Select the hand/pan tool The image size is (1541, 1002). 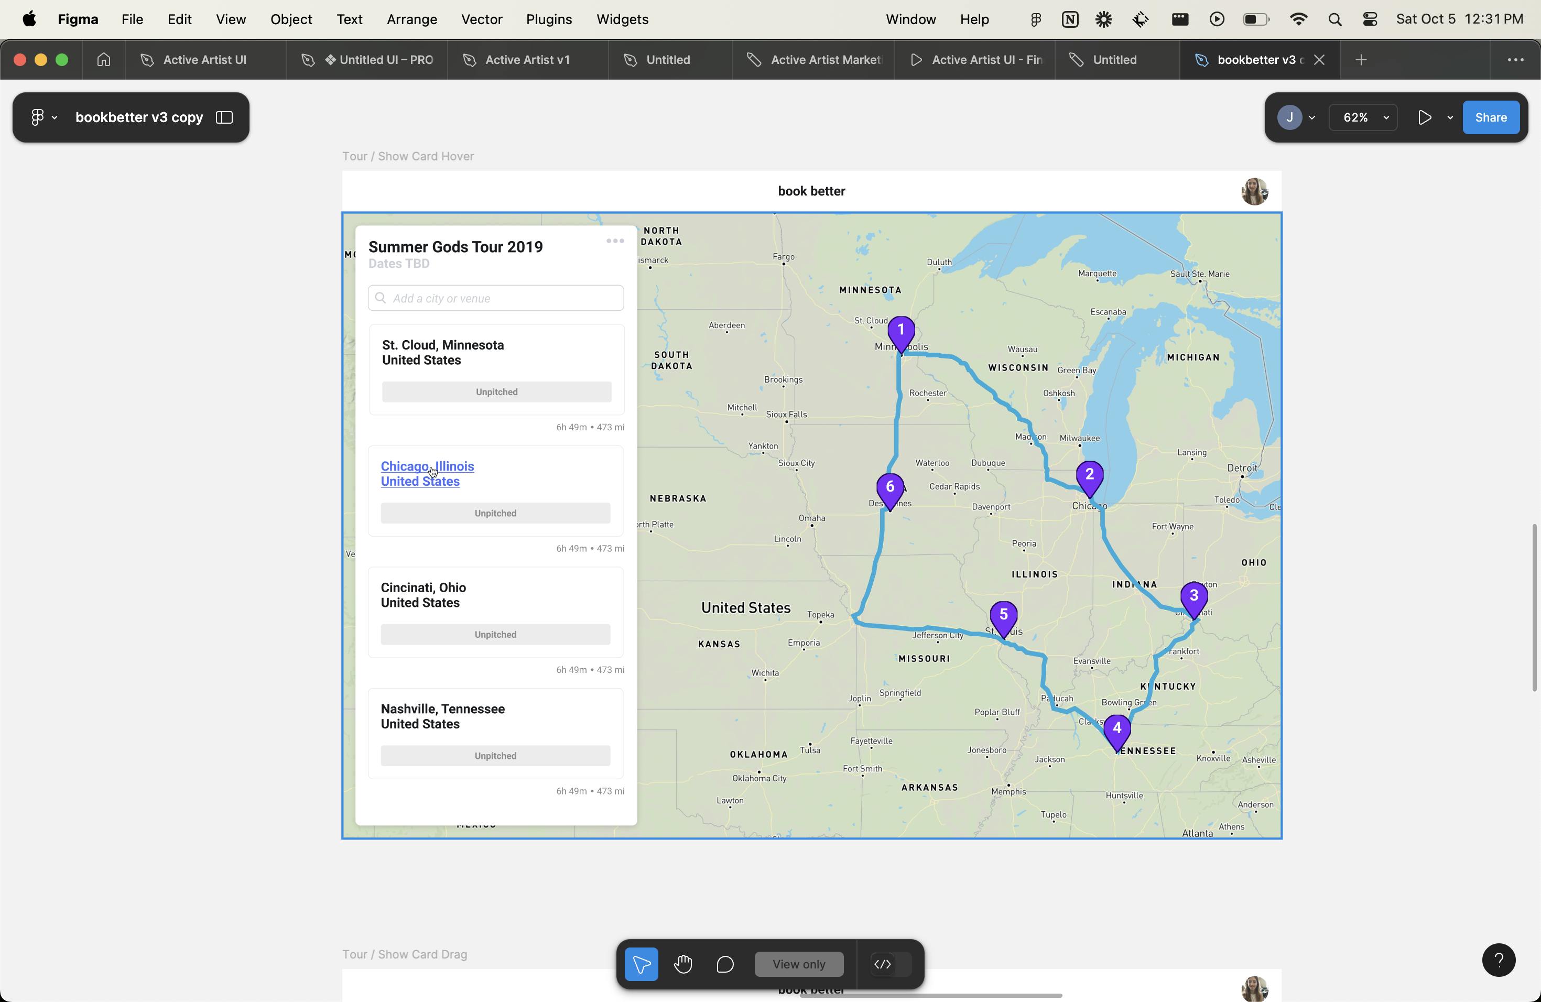coord(683,964)
